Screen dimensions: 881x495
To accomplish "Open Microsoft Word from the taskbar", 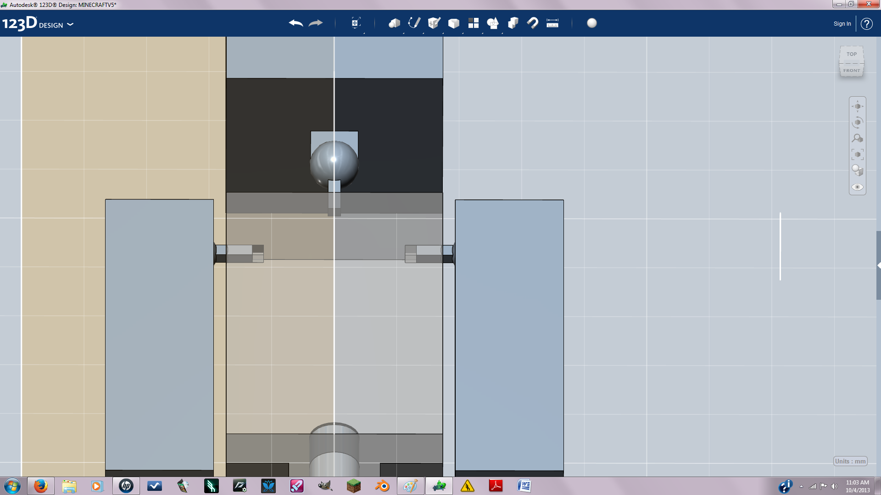I will point(524,486).
